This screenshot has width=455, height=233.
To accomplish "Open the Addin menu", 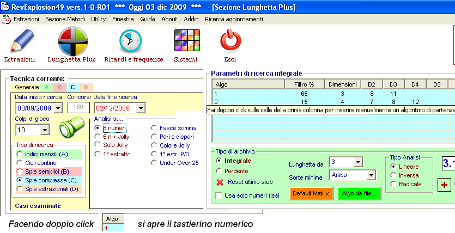I will pos(191,19).
